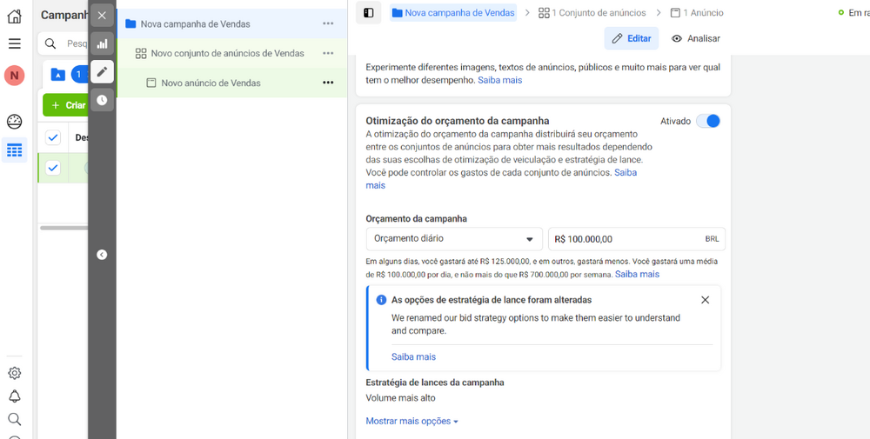Uncheck the header checkbox in the campaigns table

pyautogui.click(x=53, y=137)
